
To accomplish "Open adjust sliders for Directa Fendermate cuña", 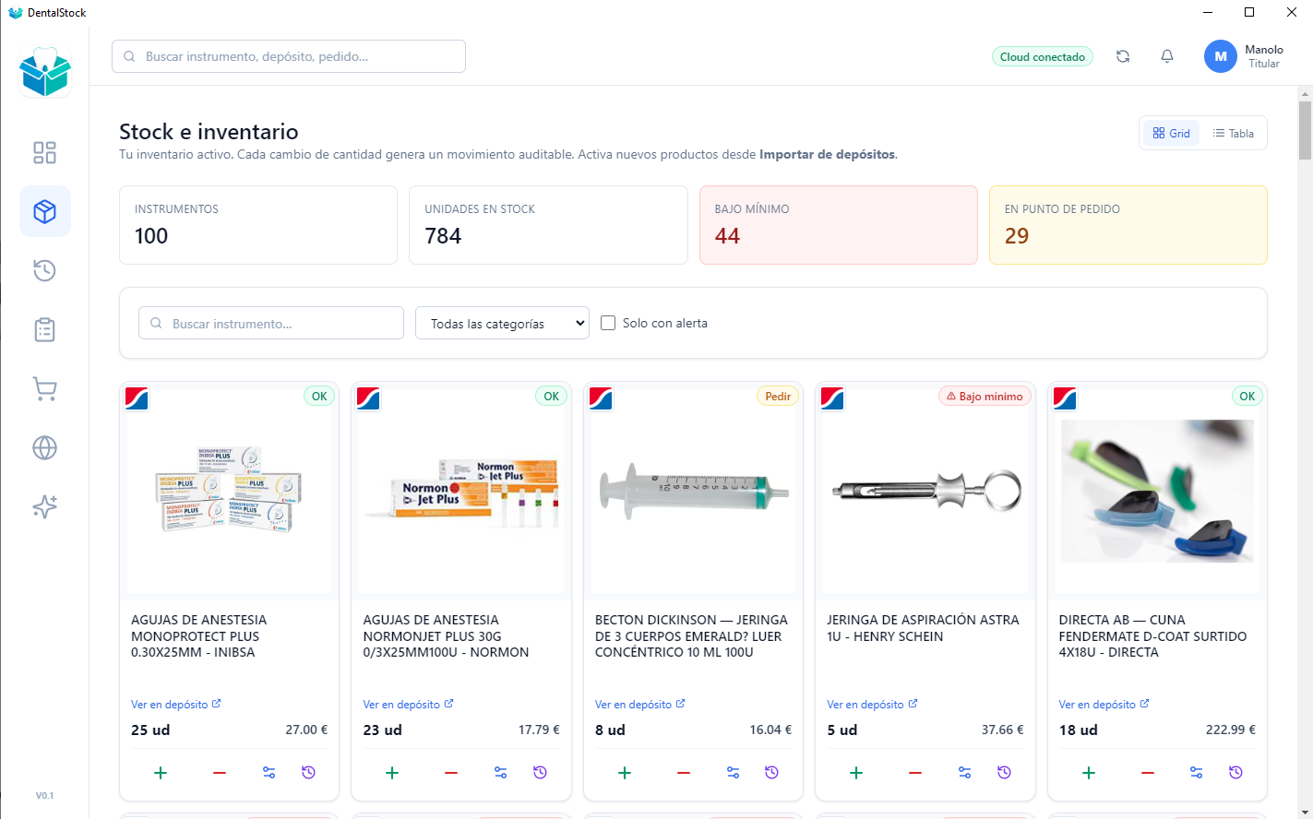I will (1196, 773).
